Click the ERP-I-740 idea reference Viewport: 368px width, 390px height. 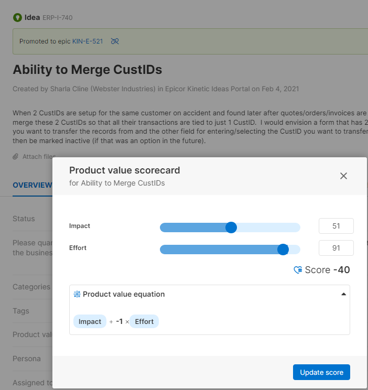pyautogui.click(x=57, y=18)
